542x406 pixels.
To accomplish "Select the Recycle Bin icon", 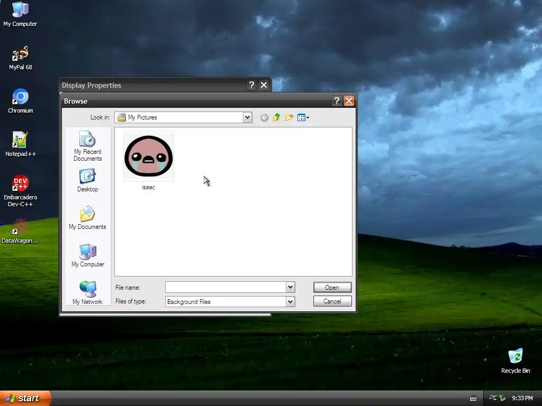I will point(516,361).
